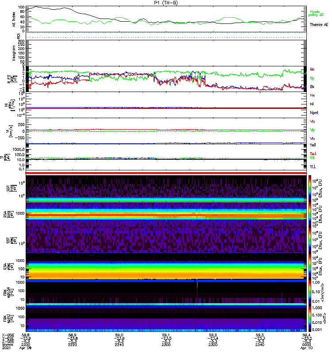Click the dotted red line in ROI panel
Image resolution: width=332 pixels, height=354 pixels.
(166, 37)
